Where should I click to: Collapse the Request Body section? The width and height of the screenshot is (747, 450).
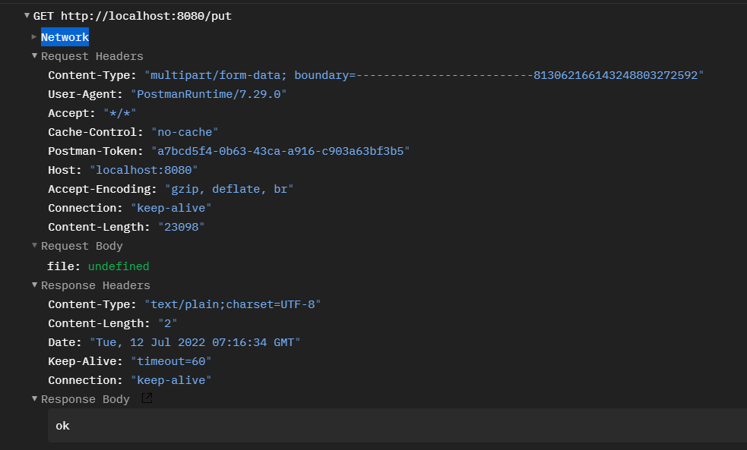pos(34,246)
